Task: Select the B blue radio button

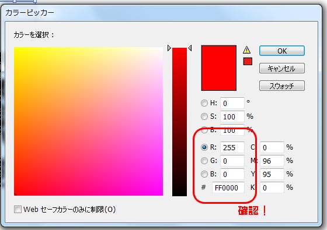Action: [x=204, y=174]
